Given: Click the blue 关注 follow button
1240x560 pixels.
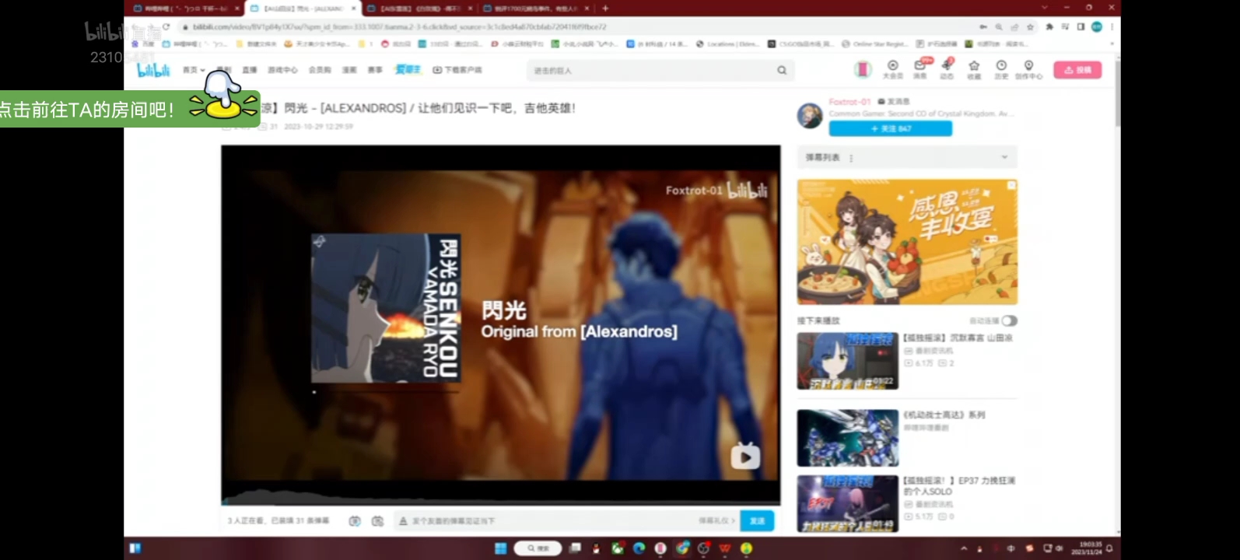Looking at the screenshot, I should [x=890, y=128].
